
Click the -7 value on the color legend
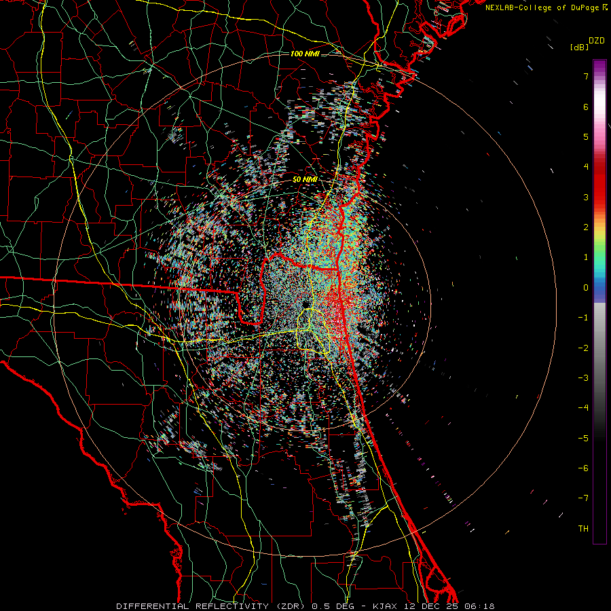pyautogui.click(x=583, y=498)
